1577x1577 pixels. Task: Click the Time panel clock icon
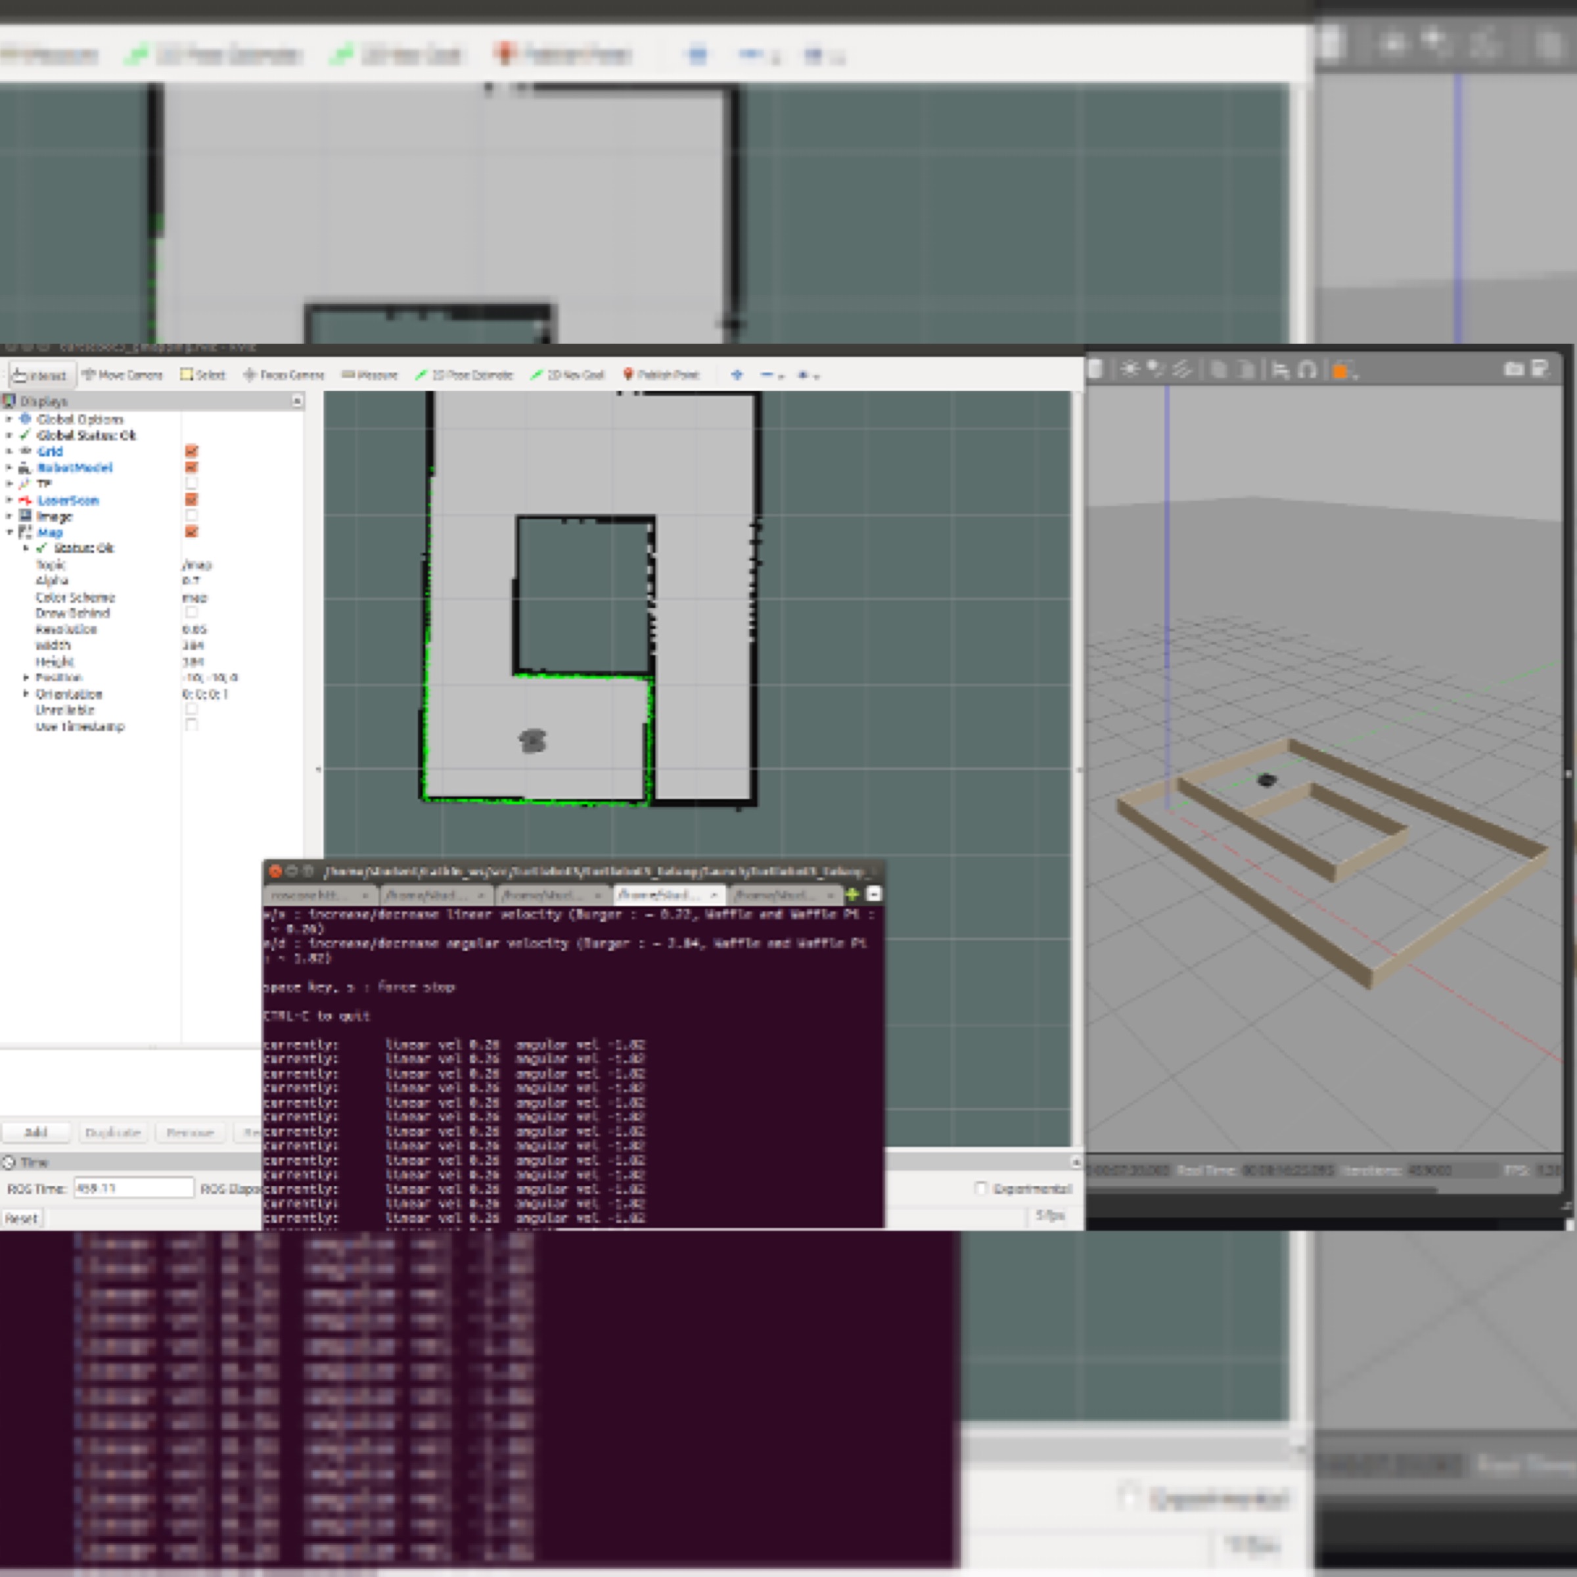tap(9, 1162)
